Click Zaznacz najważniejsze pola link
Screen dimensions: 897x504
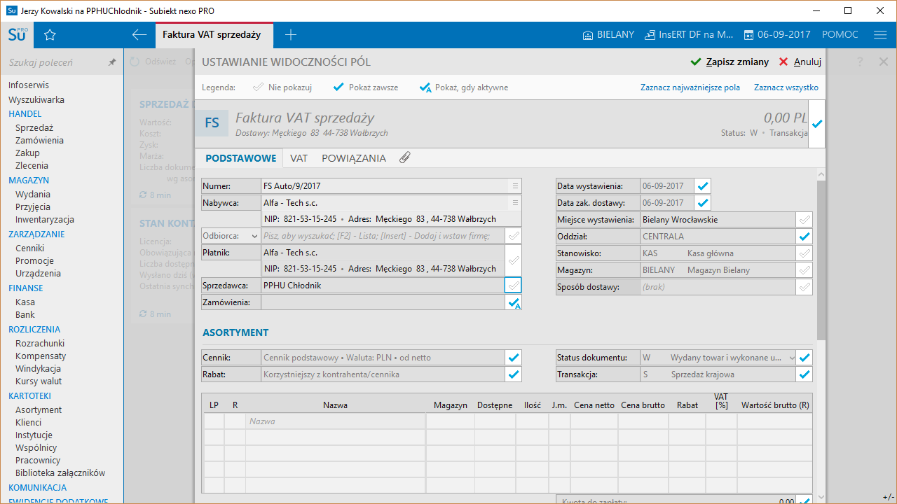point(690,87)
